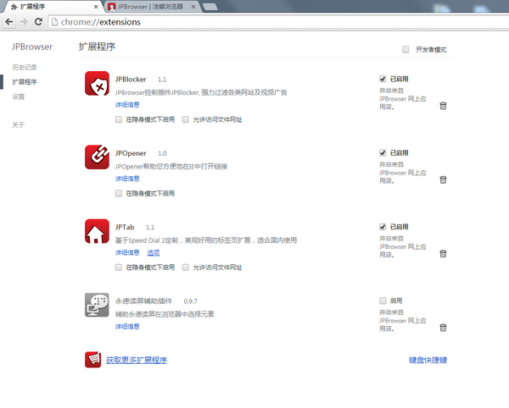
Task: Open 历史记录 in the sidebar
Action: pos(24,67)
